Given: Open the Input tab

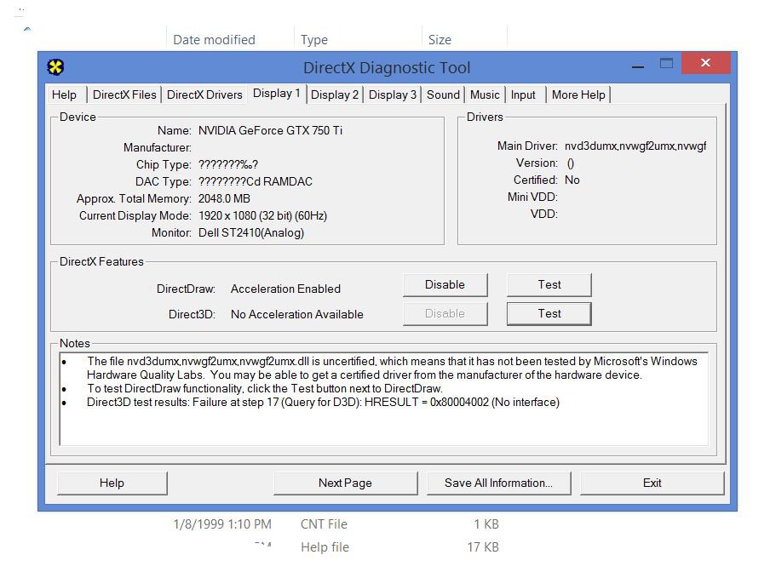Looking at the screenshot, I should click(523, 94).
